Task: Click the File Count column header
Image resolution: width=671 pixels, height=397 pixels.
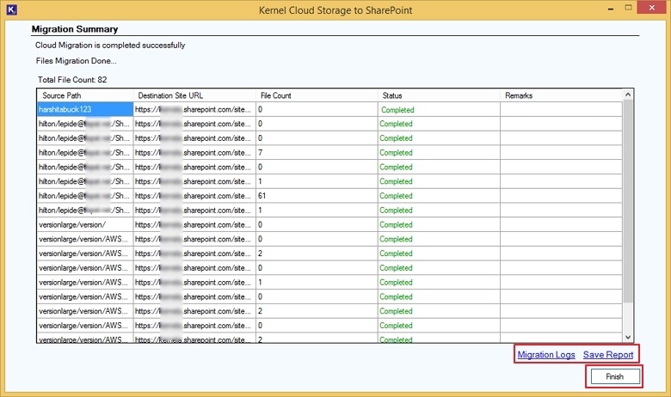Action: pyautogui.click(x=317, y=95)
